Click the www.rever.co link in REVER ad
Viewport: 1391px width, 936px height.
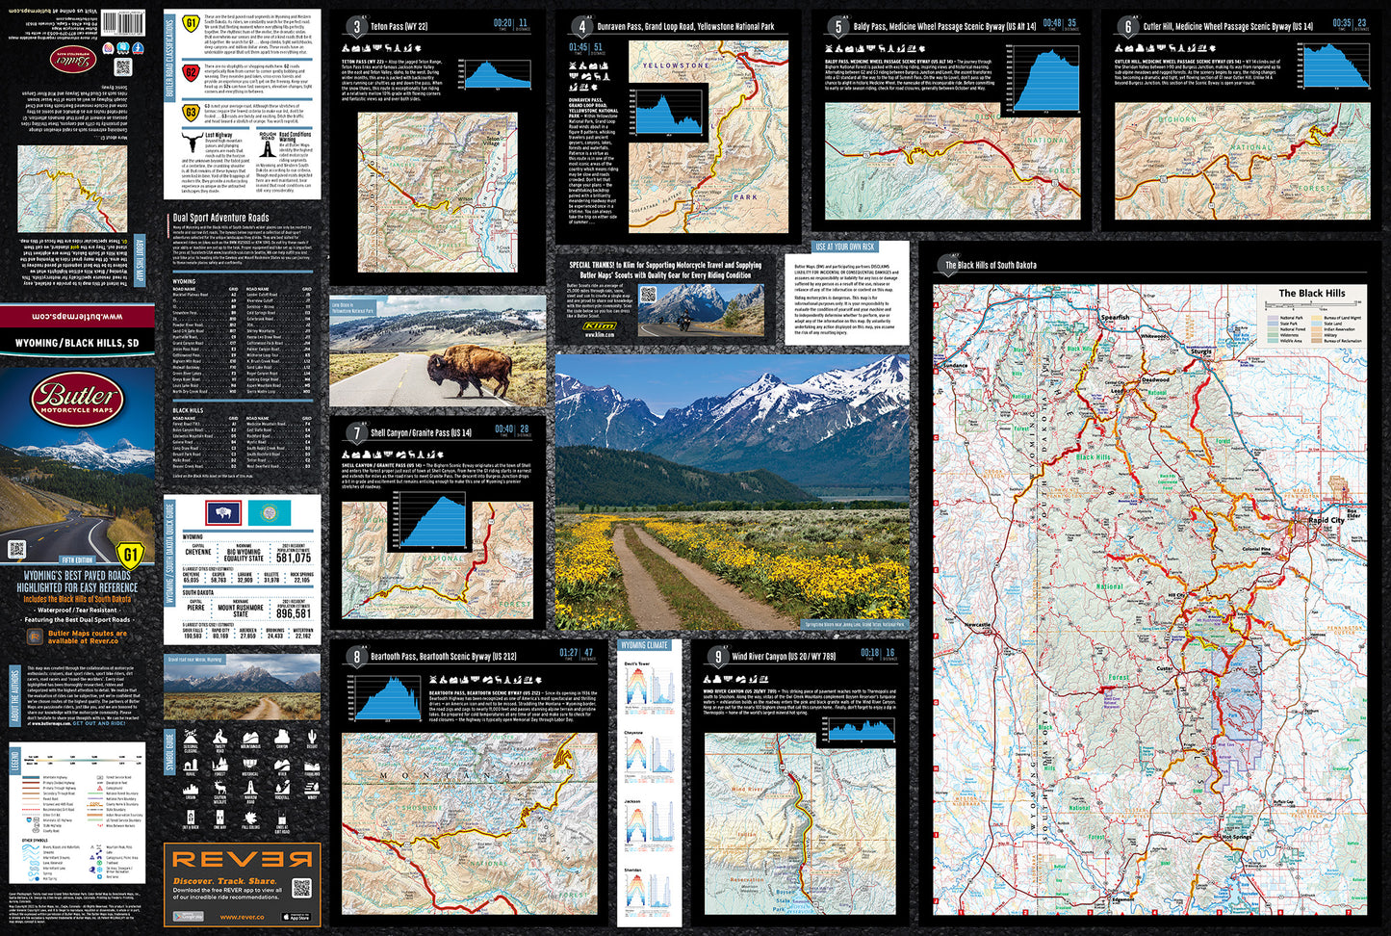[242, 917]
